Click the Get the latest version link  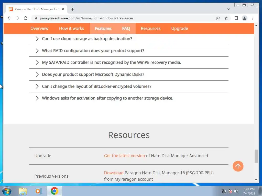[124, 156]
